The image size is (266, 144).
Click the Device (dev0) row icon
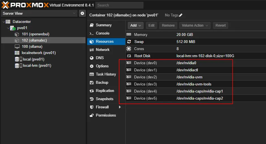pyautogui.click(x=129, y=63)
